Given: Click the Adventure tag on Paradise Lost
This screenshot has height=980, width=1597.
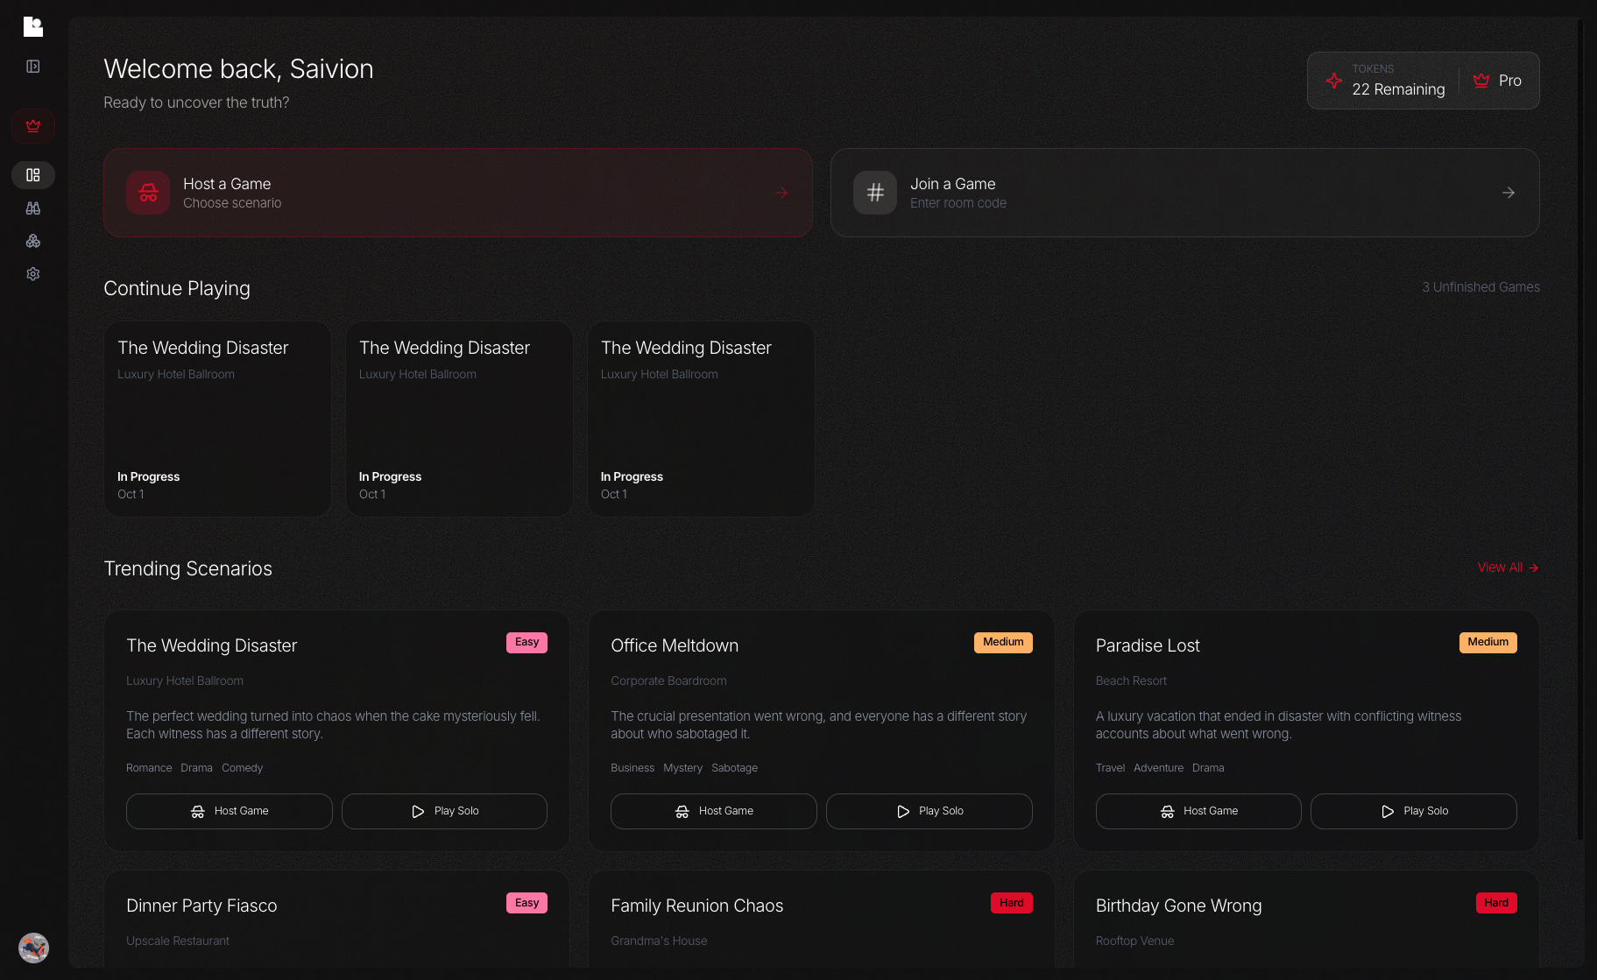Looking at the screenshot, I should coord(1158,768).
